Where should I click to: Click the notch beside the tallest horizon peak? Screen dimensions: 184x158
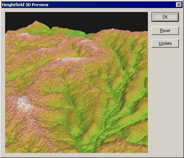[50, 28]
